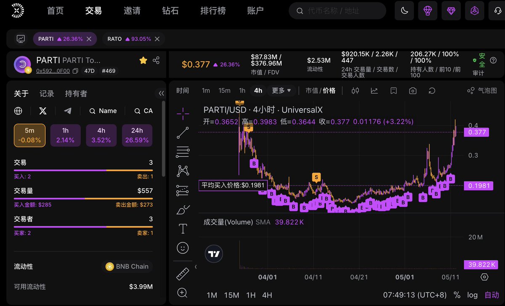The width and height of the screenshot is (505, 306).
Task: Open the 钻石 diamonds menu
Action: point(170,11)
